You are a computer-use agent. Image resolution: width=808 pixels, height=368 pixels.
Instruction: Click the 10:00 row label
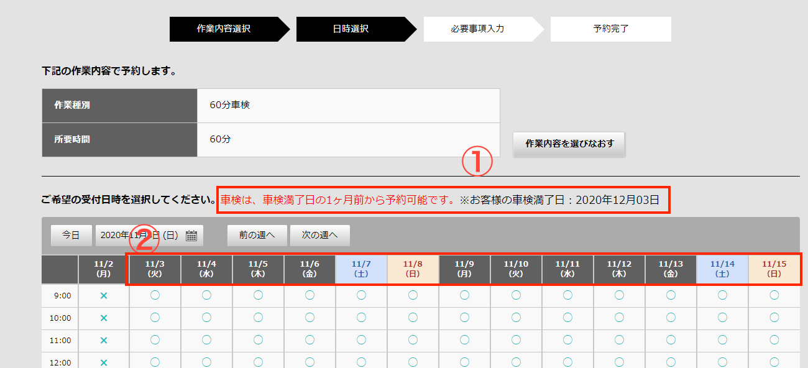pyautogui.click(x=60, y=318)
